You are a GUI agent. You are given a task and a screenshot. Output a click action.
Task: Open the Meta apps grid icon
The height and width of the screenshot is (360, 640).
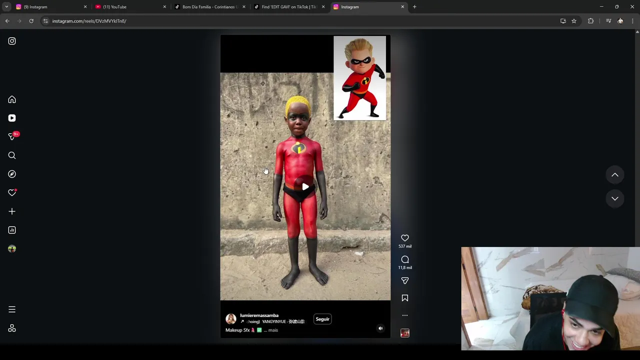[x=12, y=328]
